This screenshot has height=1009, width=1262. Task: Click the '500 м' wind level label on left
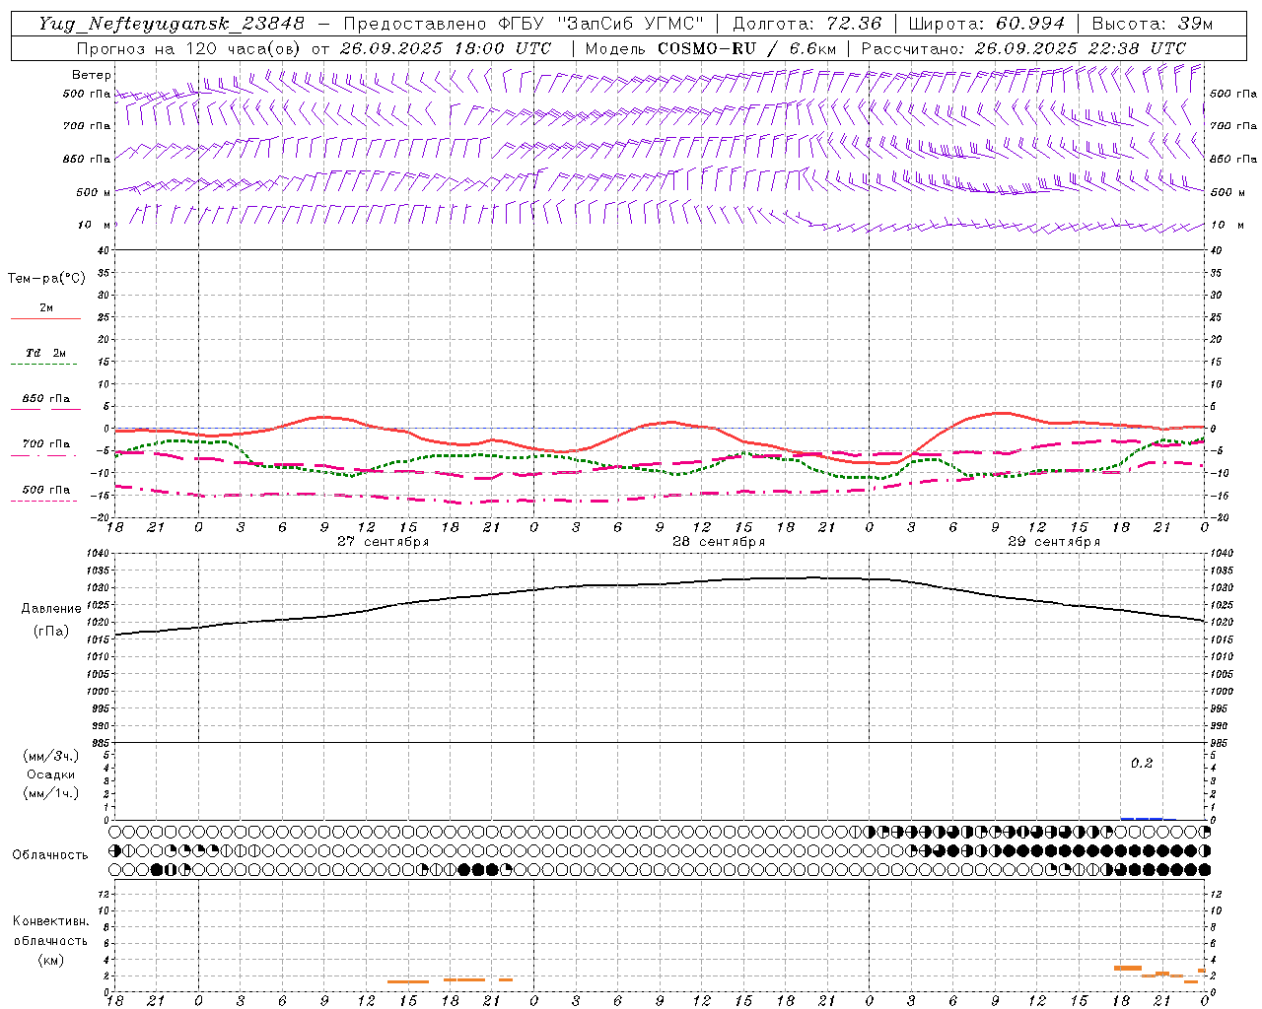point(93,192)
